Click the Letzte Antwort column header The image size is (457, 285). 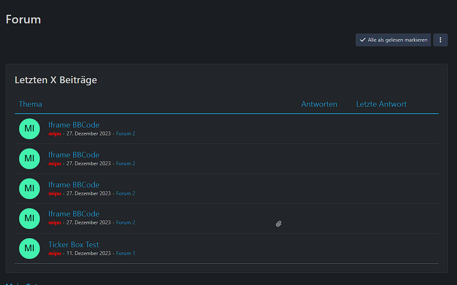[381, 104]
